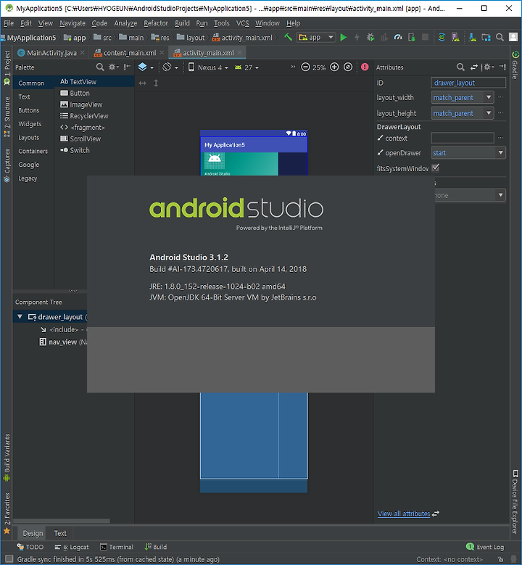Open the Event Log
The height and width of the screenshot is (565, 522).
(485, 547)
